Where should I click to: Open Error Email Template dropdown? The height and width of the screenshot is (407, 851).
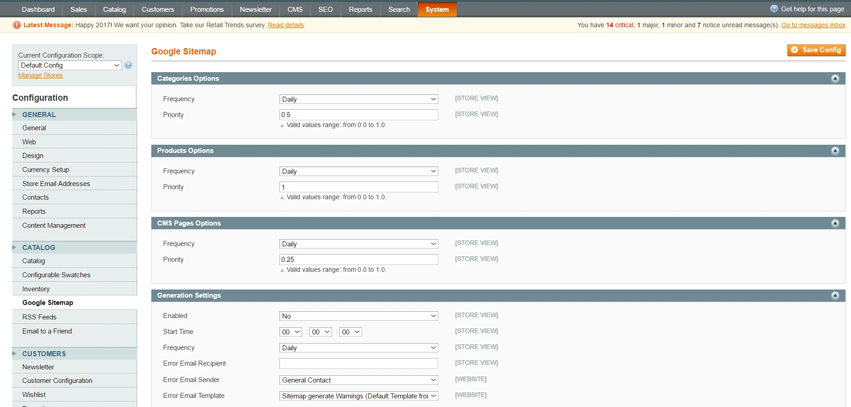tap(359, 396)
